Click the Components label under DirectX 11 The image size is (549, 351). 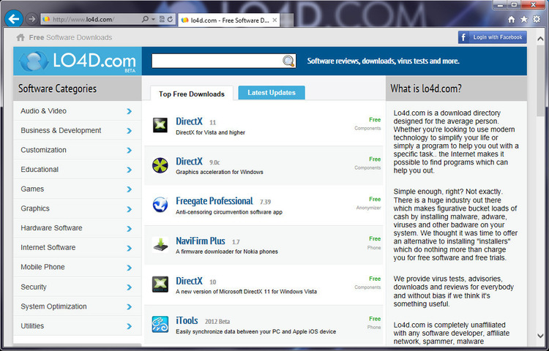click(x=367, y=128)
